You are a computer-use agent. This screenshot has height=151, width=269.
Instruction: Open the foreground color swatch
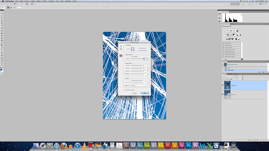pyautogui.click(x=1, y=70)
